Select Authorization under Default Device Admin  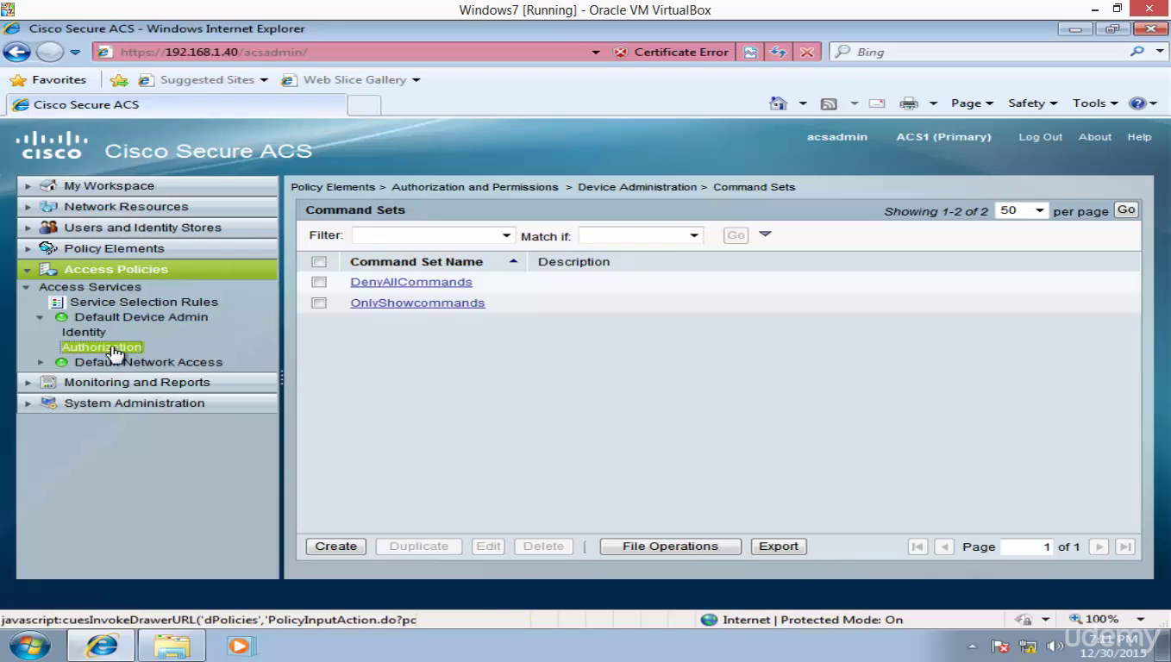[x=102, y=347]
